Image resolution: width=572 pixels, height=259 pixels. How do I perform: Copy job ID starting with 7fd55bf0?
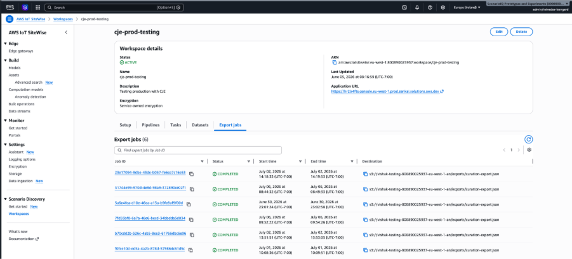191,220
